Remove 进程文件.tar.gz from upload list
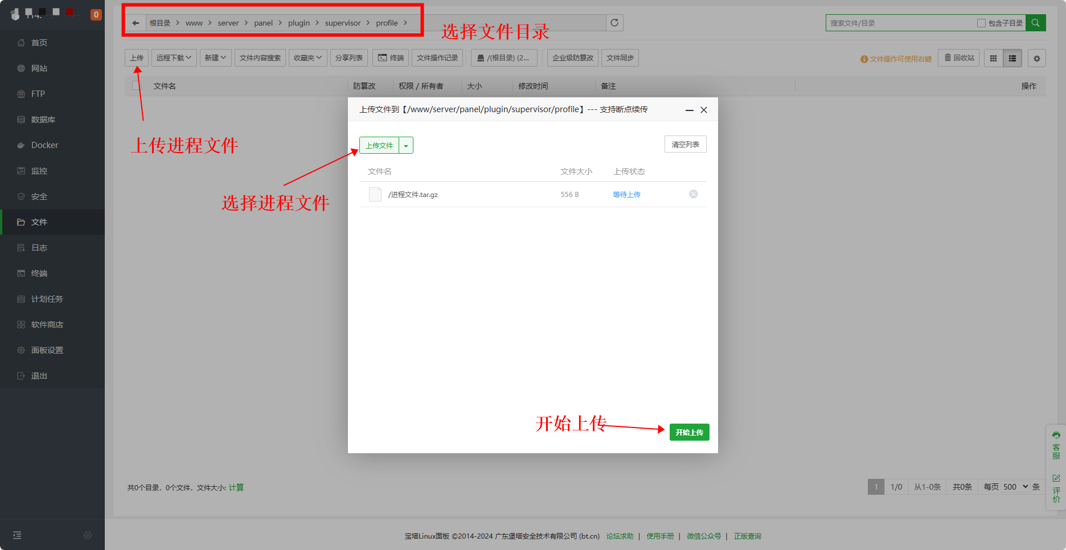The width and height of the screenshot is (1066, 550). 693,194
